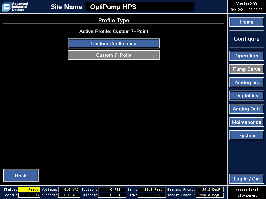Image resolution: width=266 pixels, height=199 pixels.
Task: Click the Log In / Out button
Action: (x=247, y=179)
